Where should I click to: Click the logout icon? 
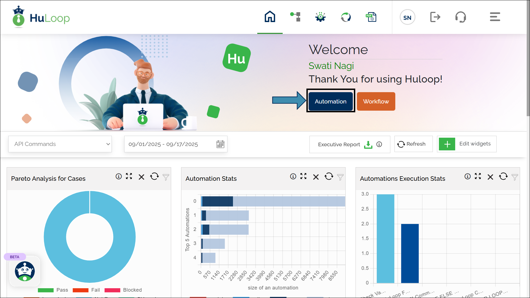[x=435, y=17]
